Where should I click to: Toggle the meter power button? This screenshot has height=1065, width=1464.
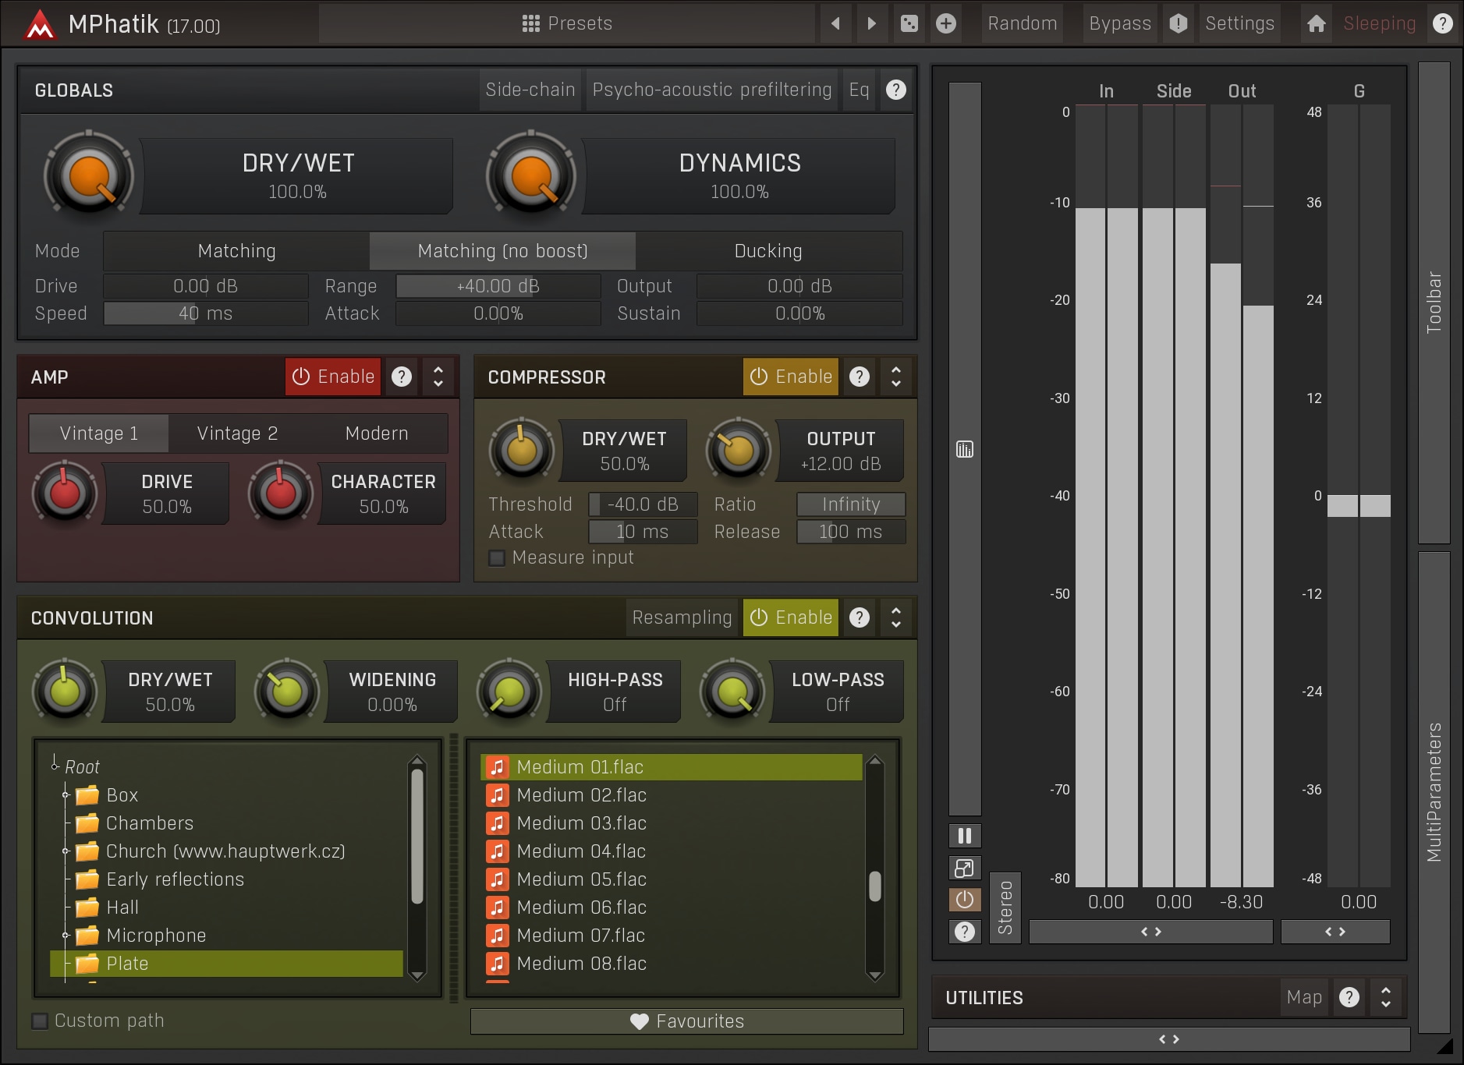(964, 900)
